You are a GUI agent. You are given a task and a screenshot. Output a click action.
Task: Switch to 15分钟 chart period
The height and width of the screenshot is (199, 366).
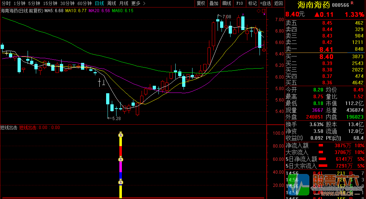[x=50, y=3]
